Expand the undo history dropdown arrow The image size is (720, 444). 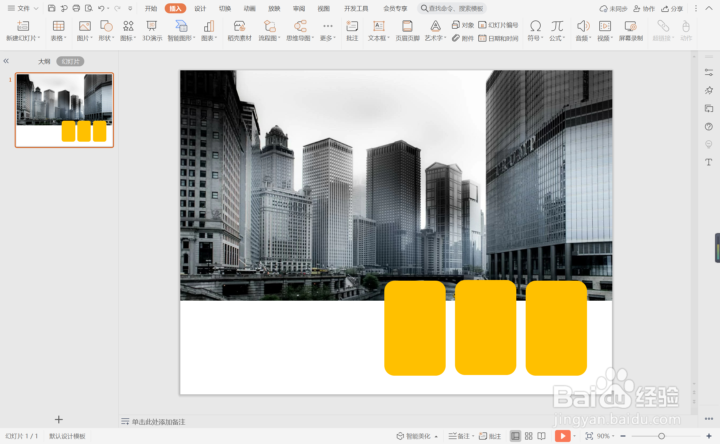[108, 8]
